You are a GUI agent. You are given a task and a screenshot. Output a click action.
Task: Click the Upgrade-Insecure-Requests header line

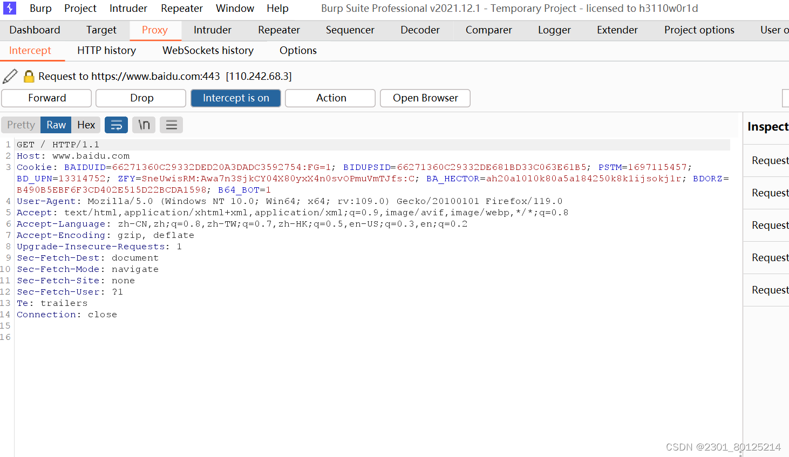(99, 247)
